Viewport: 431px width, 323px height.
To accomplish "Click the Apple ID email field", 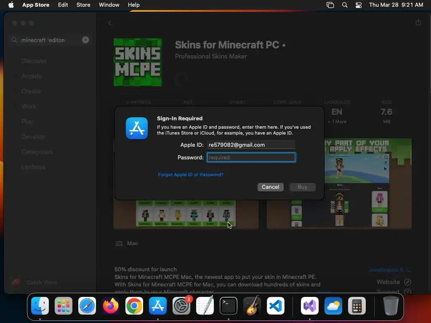I will (x=251, y=145).
